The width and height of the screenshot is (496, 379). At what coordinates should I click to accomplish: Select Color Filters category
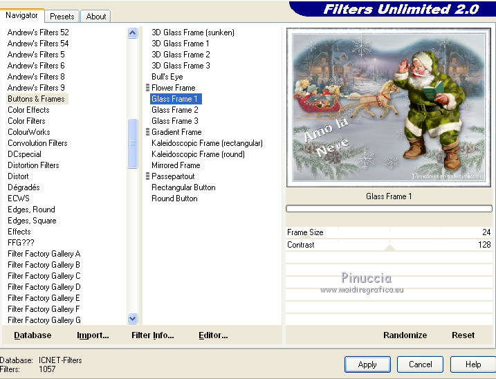pos(26,121)
